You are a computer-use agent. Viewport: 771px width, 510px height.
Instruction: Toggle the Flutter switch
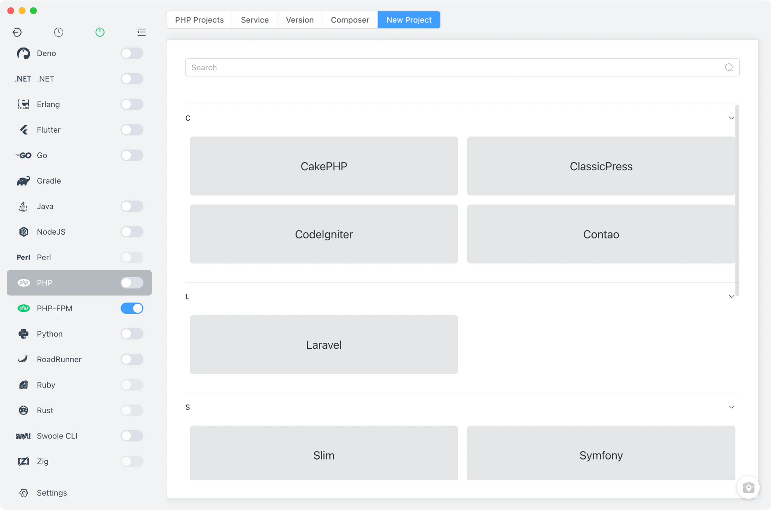[132, 130]
